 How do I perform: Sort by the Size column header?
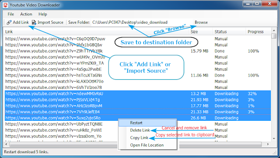click(x=194, y=32)
